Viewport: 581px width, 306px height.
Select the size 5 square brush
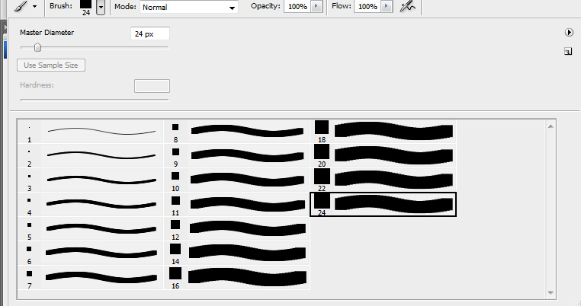[x=90, y=228]
